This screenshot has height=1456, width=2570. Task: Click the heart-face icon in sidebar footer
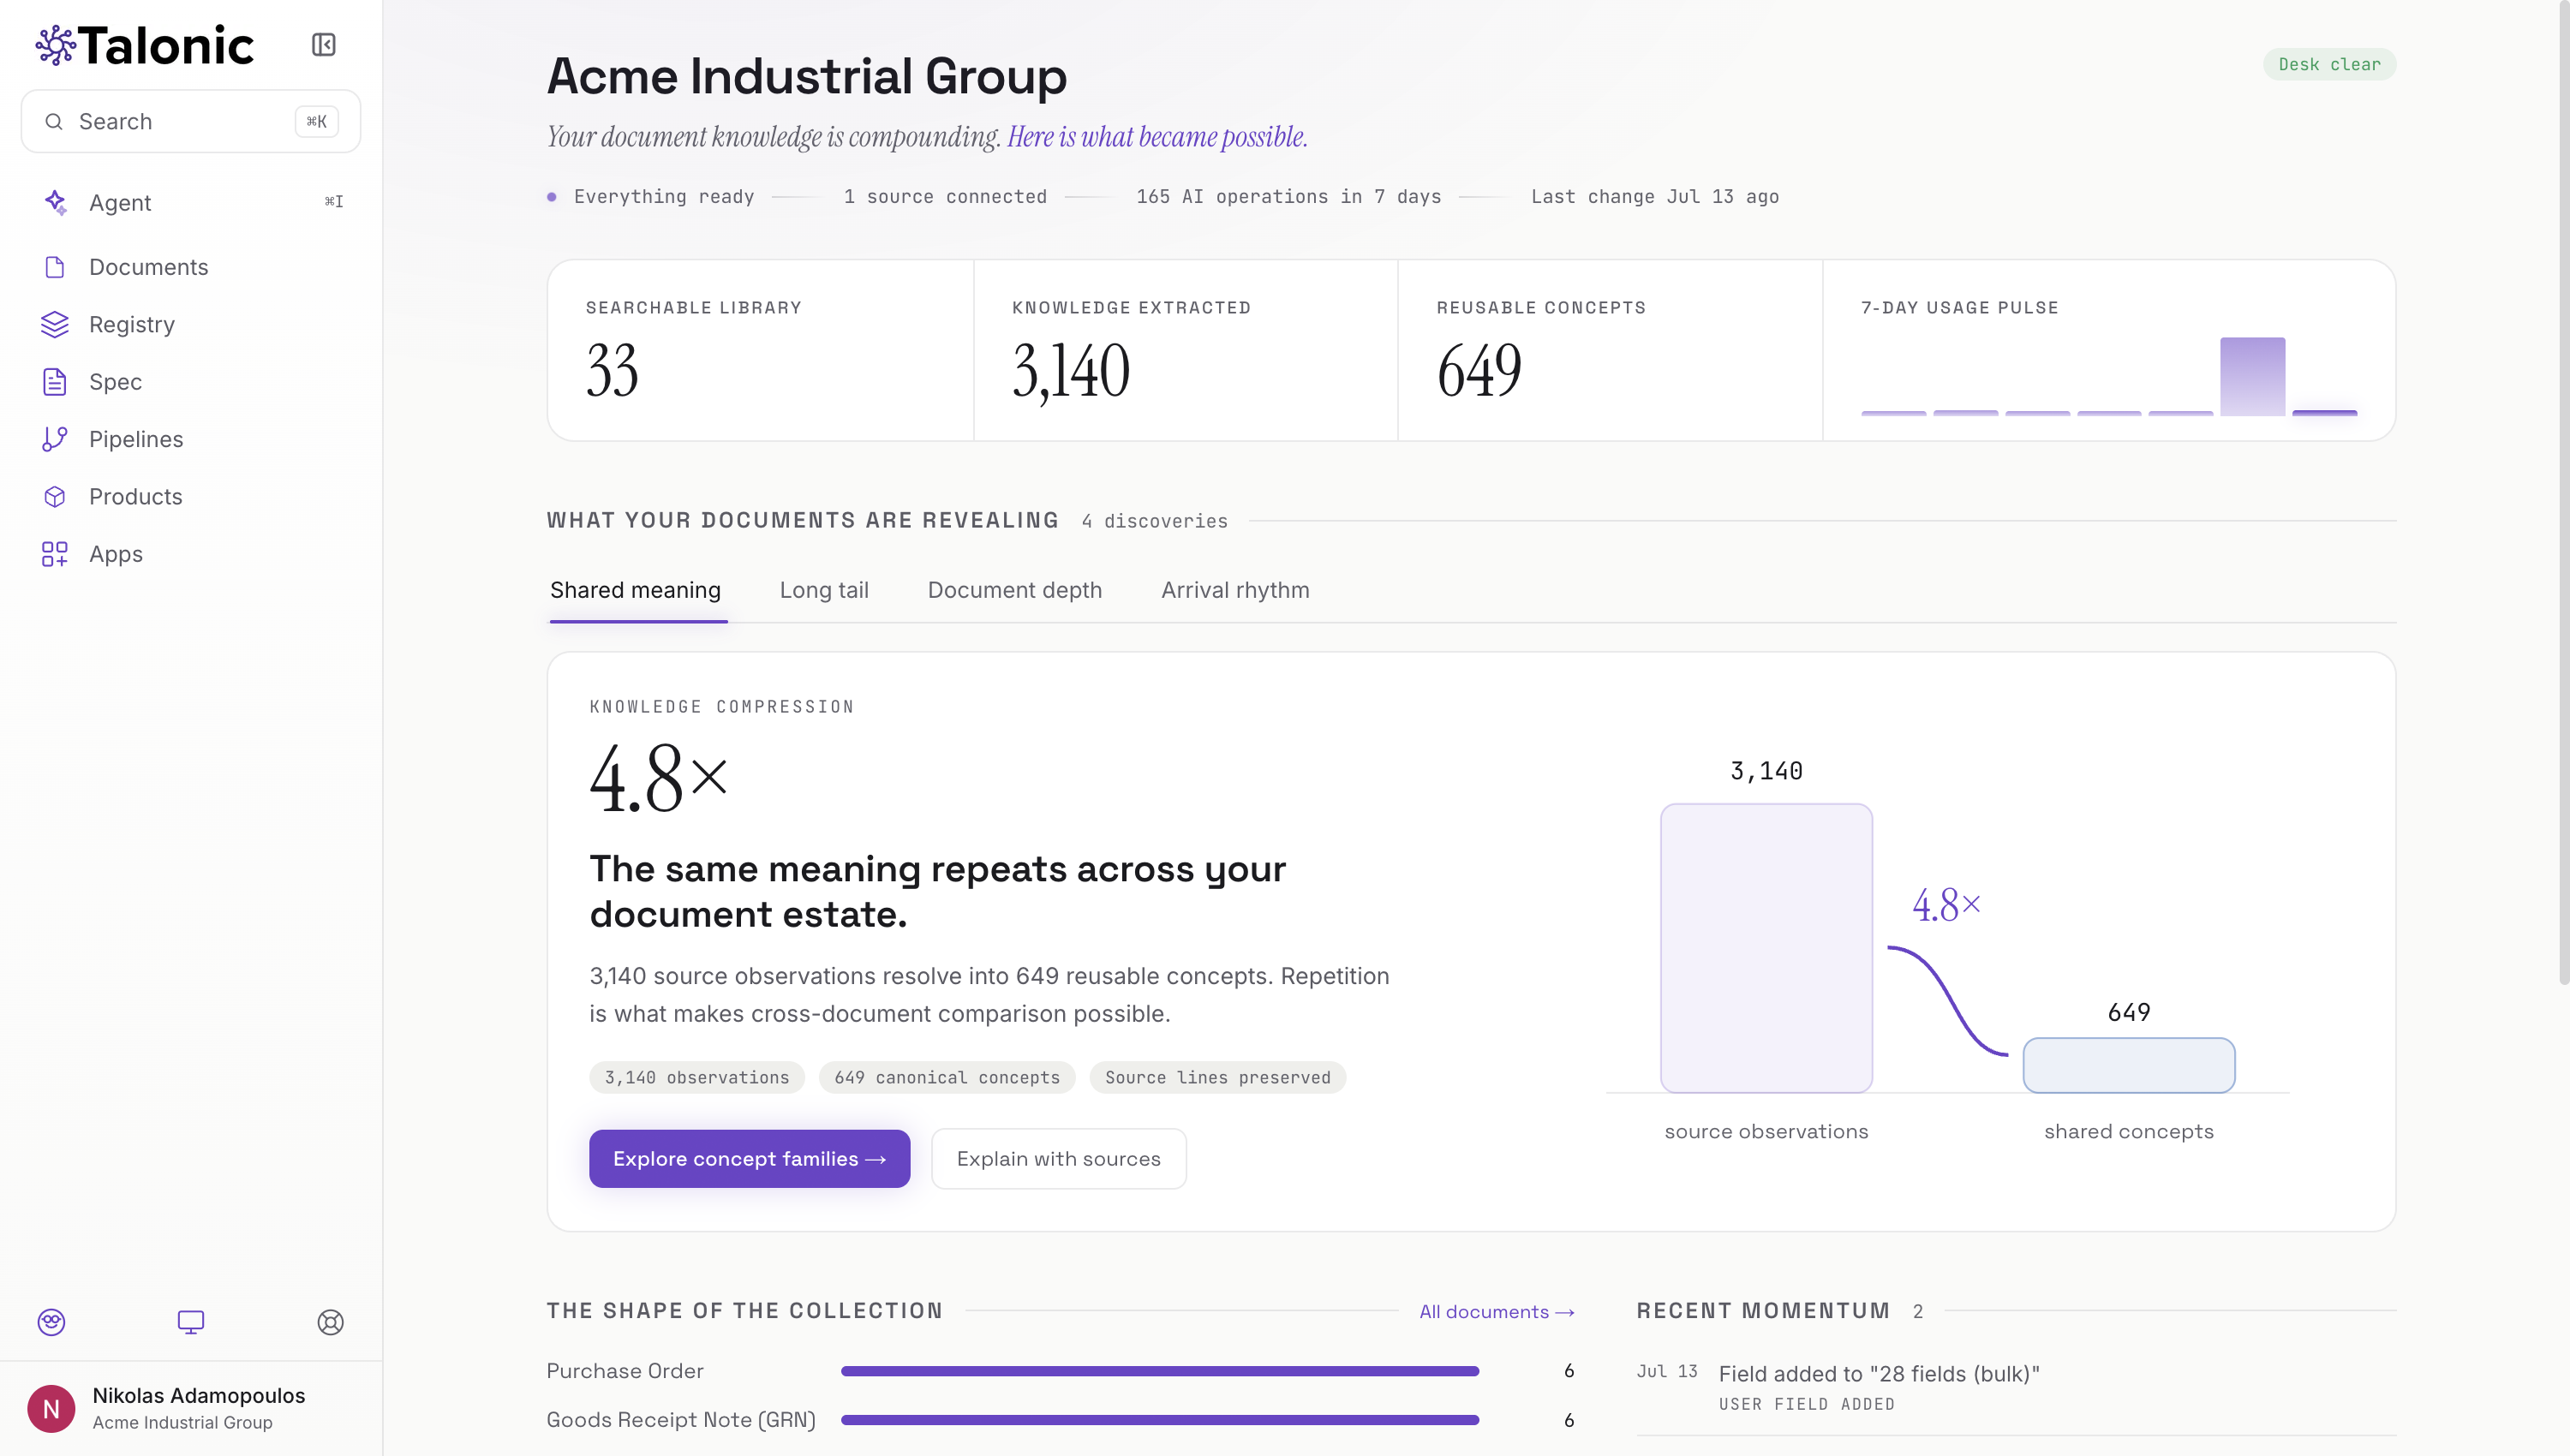pyautogui.click(x=51, y=1322)
